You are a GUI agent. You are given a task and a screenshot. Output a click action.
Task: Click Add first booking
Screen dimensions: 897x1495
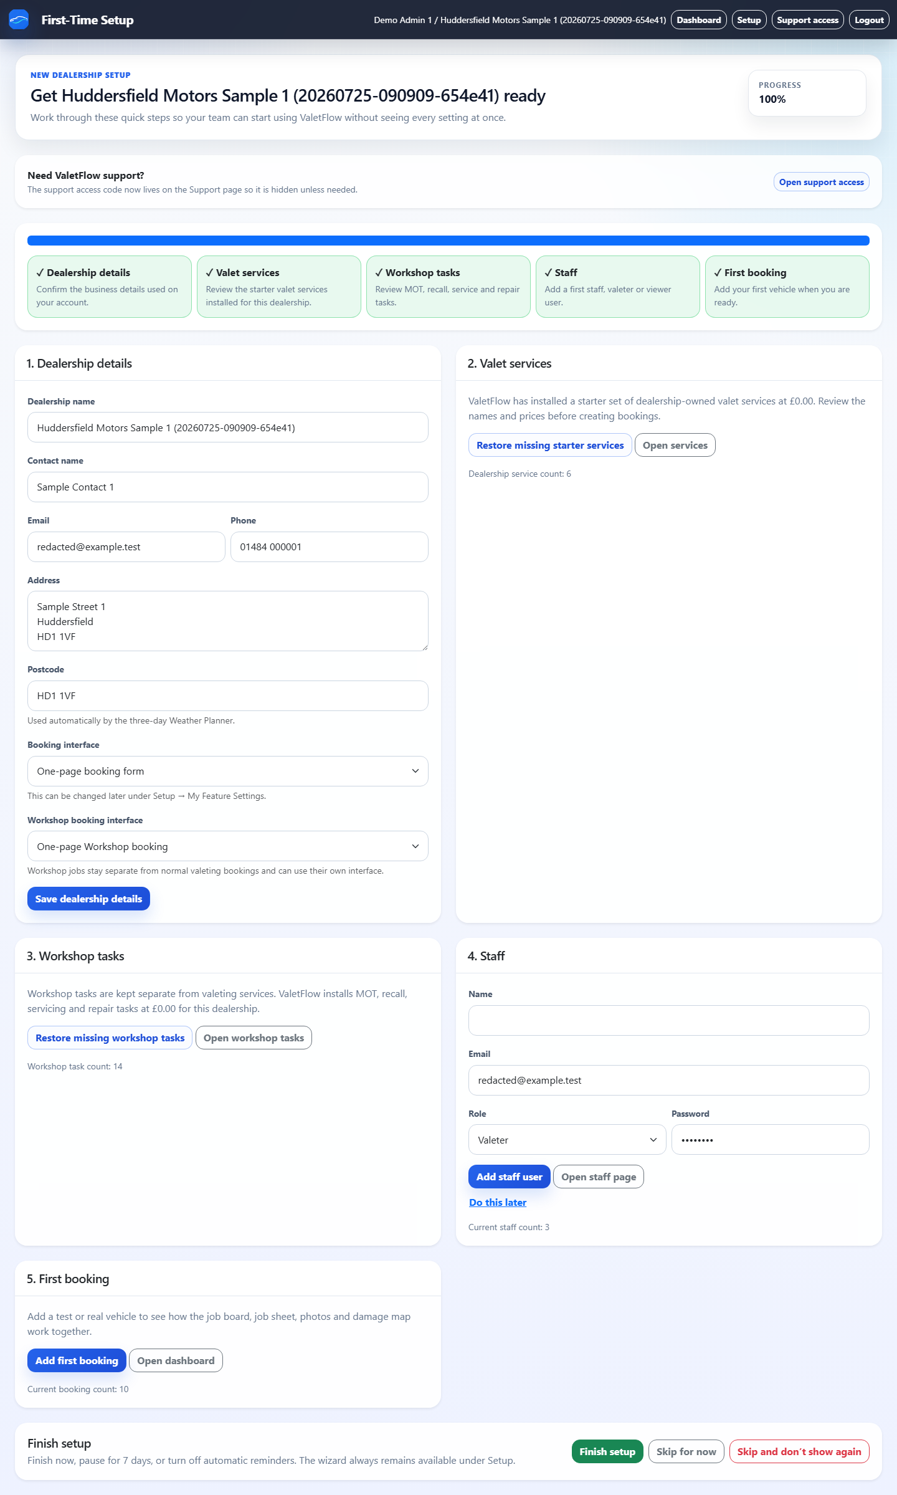(77, 1360)
